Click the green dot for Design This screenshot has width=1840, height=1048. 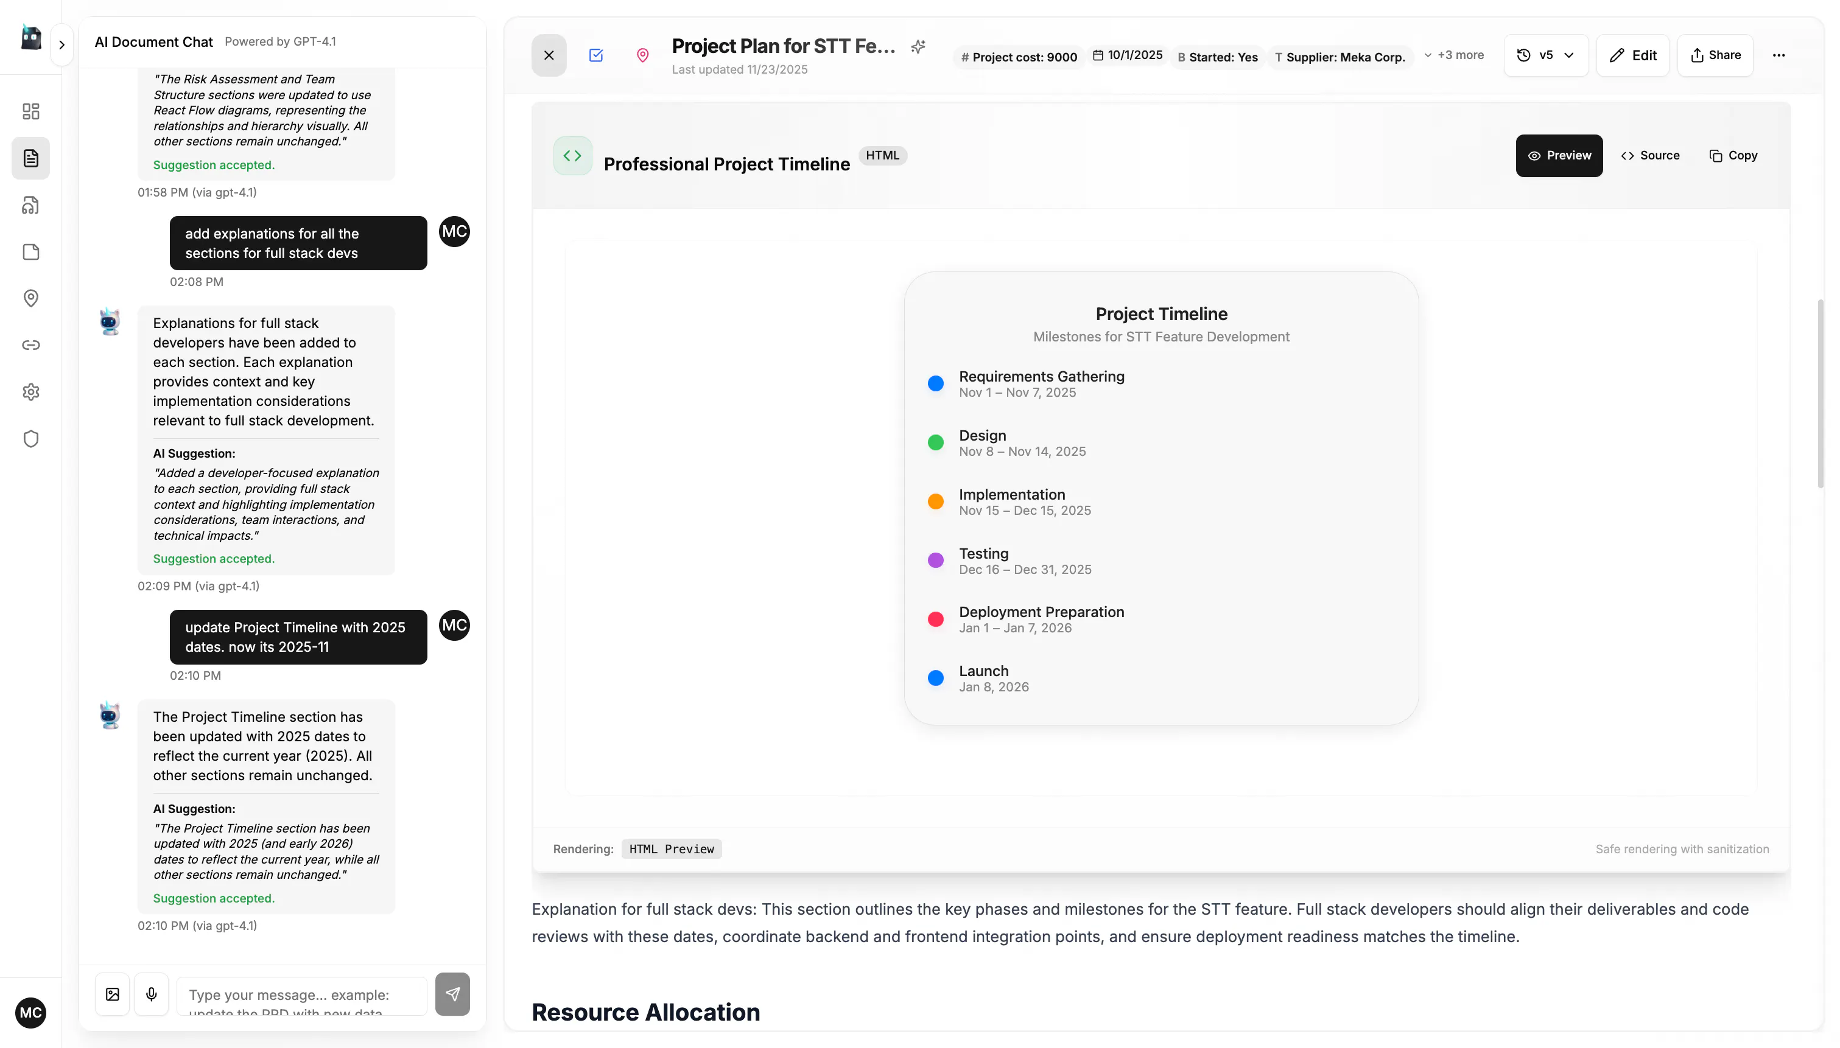coord(935,442)
